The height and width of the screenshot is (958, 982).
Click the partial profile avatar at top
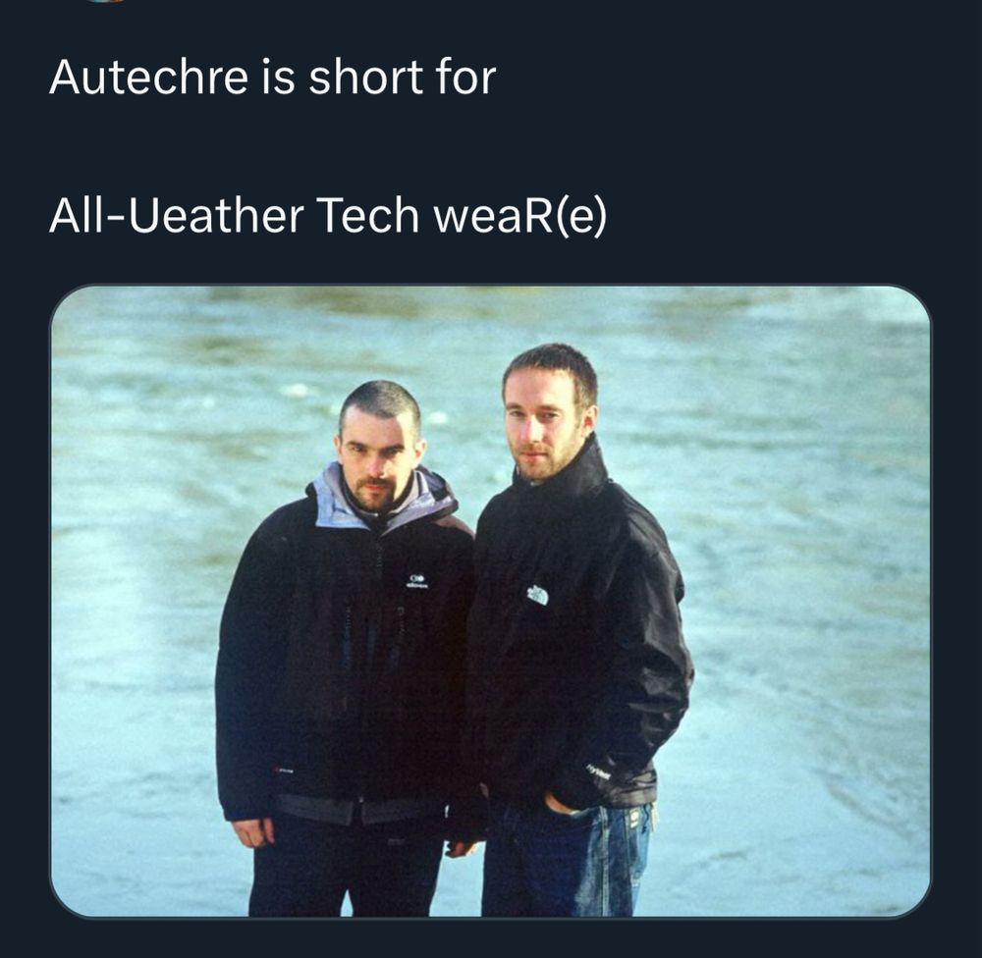103,1
